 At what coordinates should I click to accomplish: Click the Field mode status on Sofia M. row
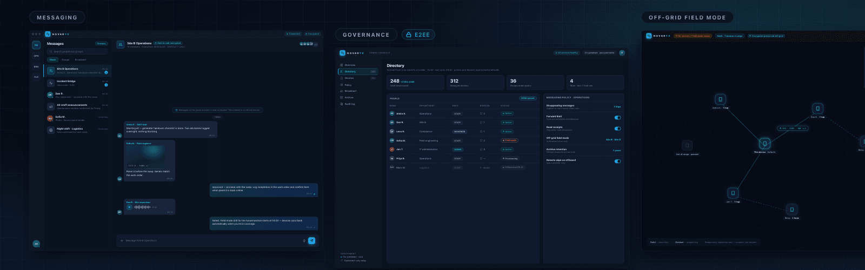(509, 140)
